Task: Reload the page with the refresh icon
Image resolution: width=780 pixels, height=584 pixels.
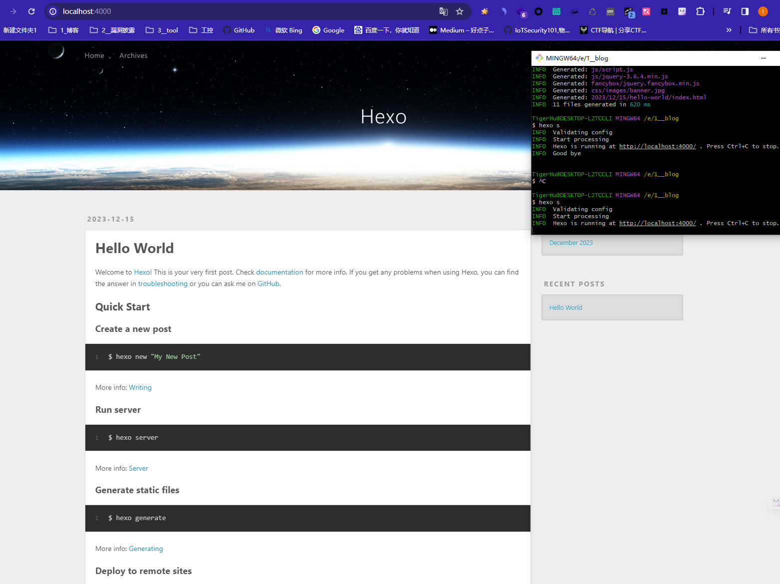Action: 31,11
